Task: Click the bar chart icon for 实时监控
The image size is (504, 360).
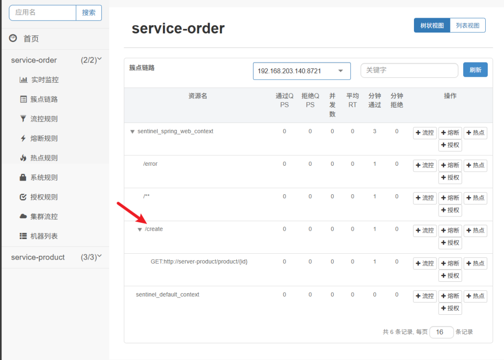Action: (x=23, y=80)
